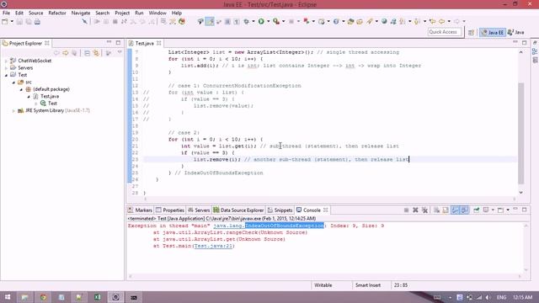The image size is (539, 303).
Task: Open the Window menu
Action: pyautogui.click(x=157, y=13)
